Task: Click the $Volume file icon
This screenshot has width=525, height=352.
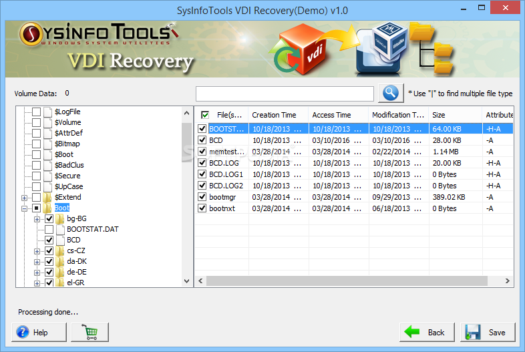Action: tap(48, 122)
